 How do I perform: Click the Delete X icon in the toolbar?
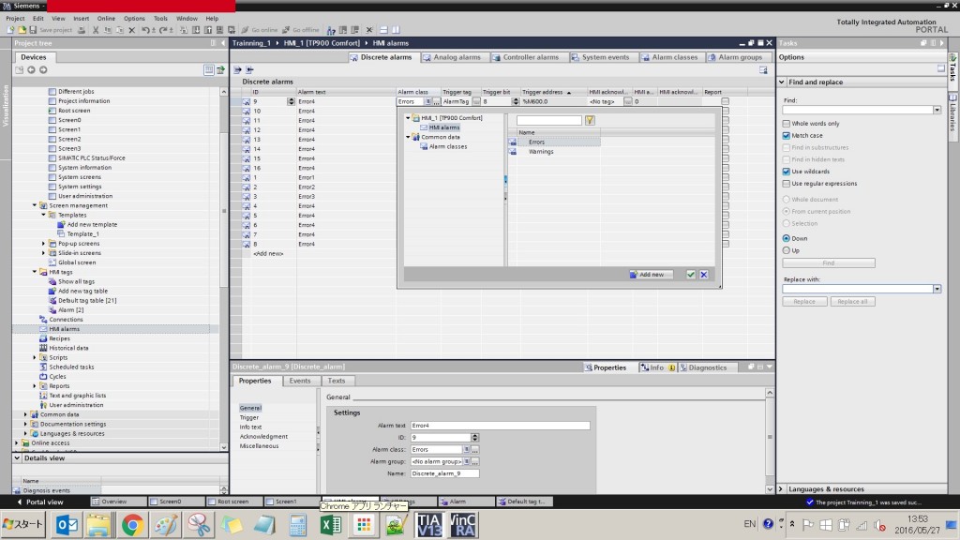(x=131, y=29)
